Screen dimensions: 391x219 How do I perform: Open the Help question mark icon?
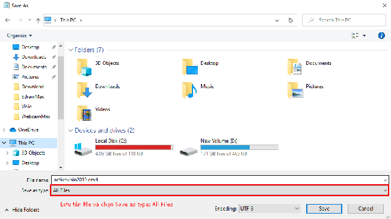(381, 35)
